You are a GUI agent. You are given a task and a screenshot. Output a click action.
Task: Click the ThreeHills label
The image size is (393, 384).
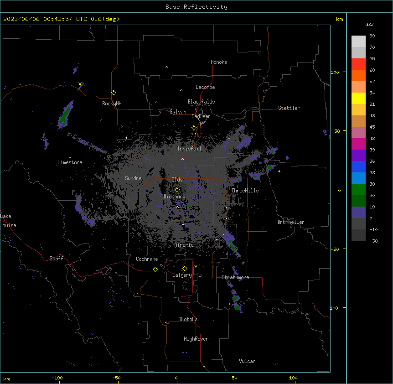pos(245,191)
